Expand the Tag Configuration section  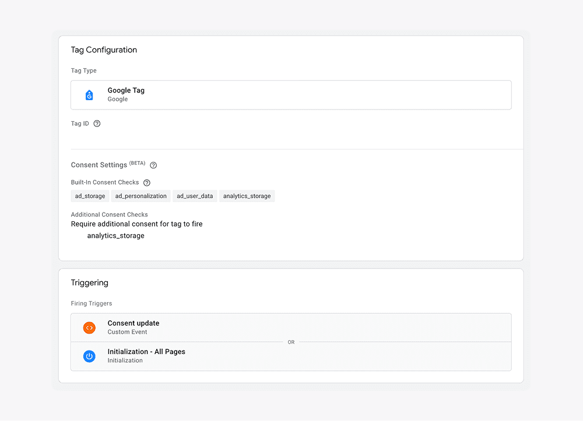[104, 50]
